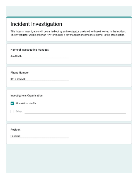Tick the Other organisation checkbox
Screen dimensions: 138x179
coord(12,111)
